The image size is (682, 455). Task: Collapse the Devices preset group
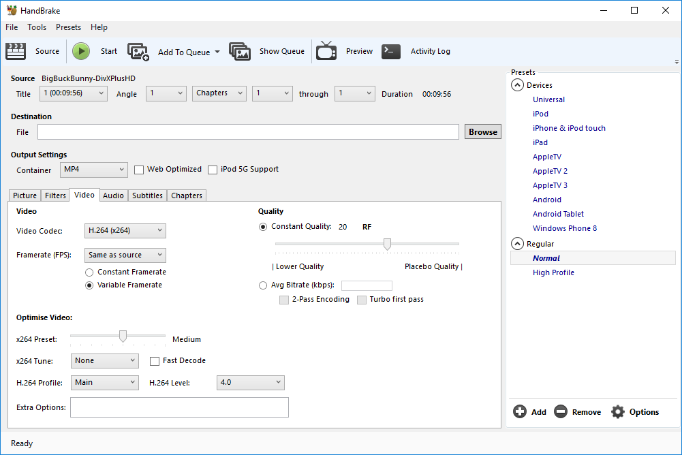coord(517,85)
